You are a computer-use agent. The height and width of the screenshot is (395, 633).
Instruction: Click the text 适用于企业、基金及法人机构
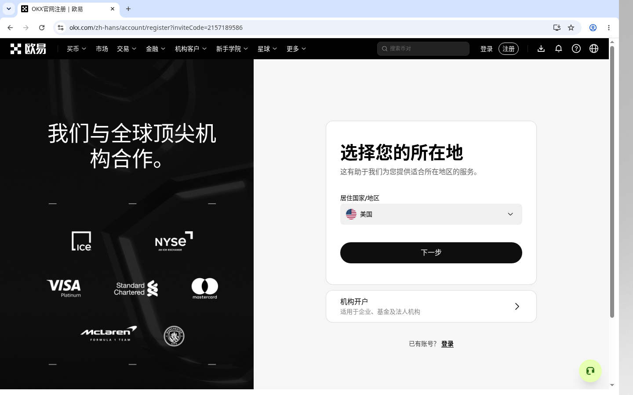pyautogui.click(x=380, y=312)
